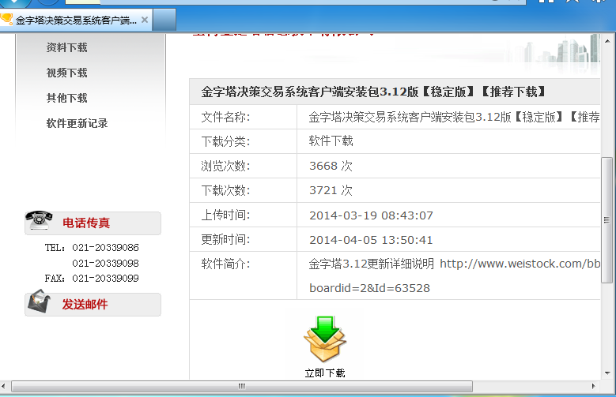Click the envelope icon beside 发送邮件
Viewport: 616px width, 397px height.
39,301
